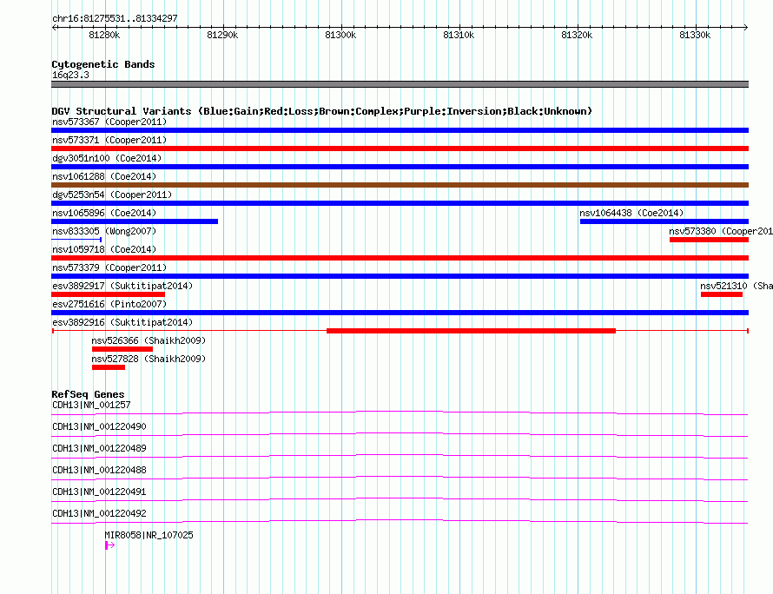Open nsv833305 (Wong2007) label

(104, 231)
